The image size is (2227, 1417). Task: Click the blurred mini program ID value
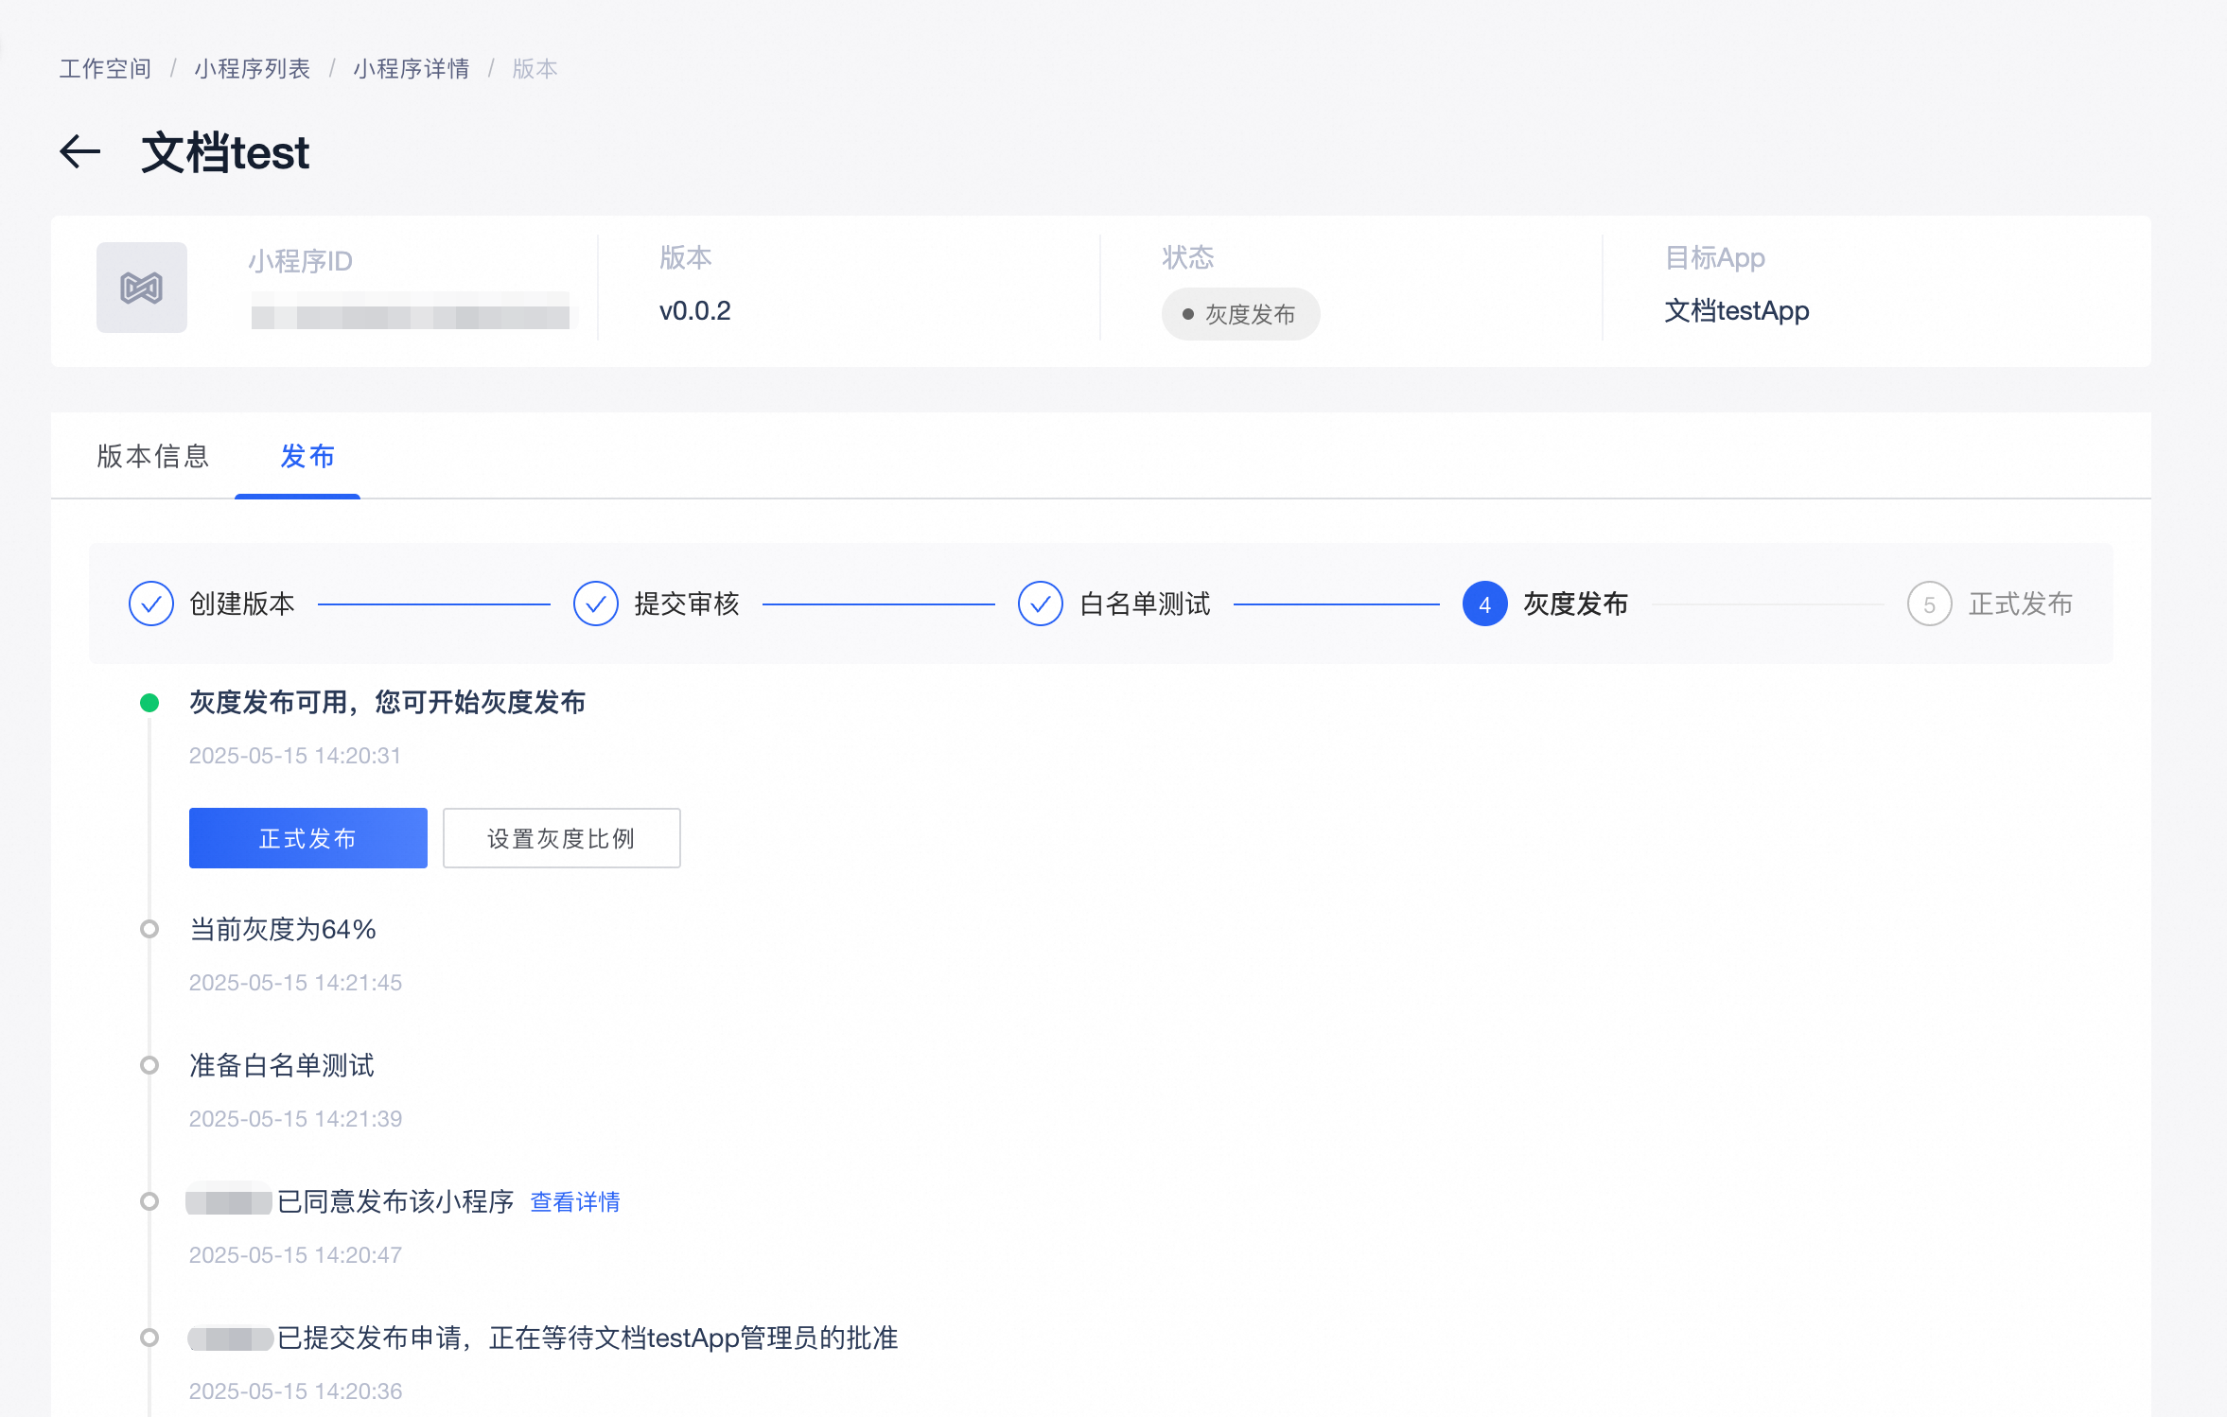tap(410, 311)
